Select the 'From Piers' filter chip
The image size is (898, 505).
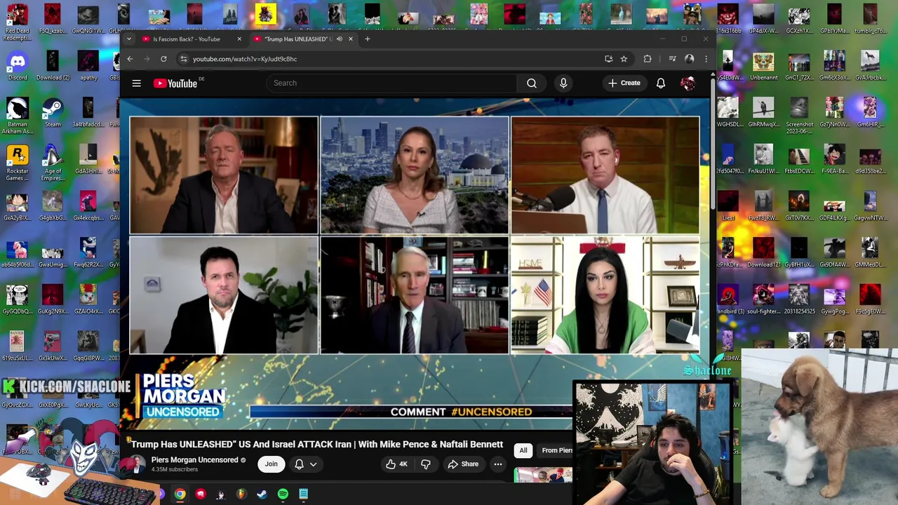click(556, 450)
